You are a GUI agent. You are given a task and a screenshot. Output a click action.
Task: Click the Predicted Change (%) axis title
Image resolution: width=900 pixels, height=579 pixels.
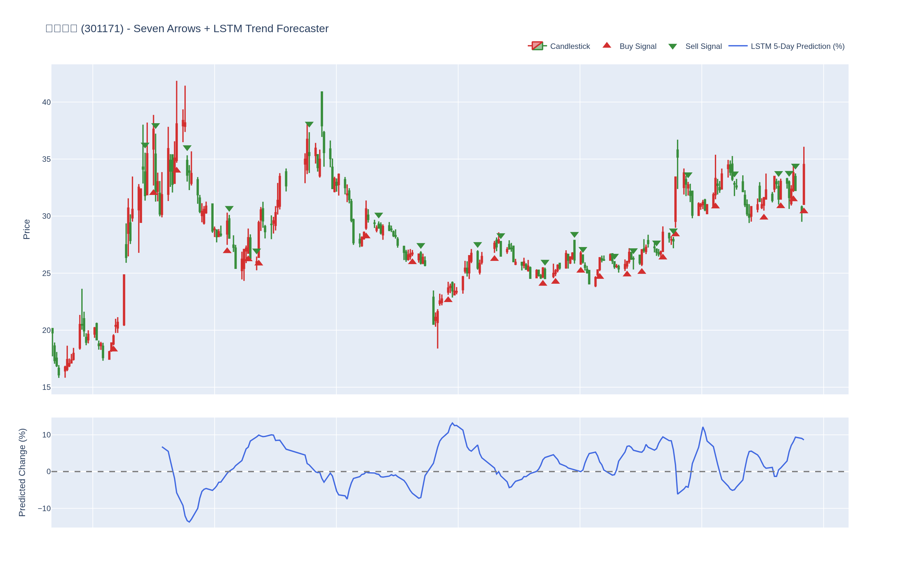22,472
